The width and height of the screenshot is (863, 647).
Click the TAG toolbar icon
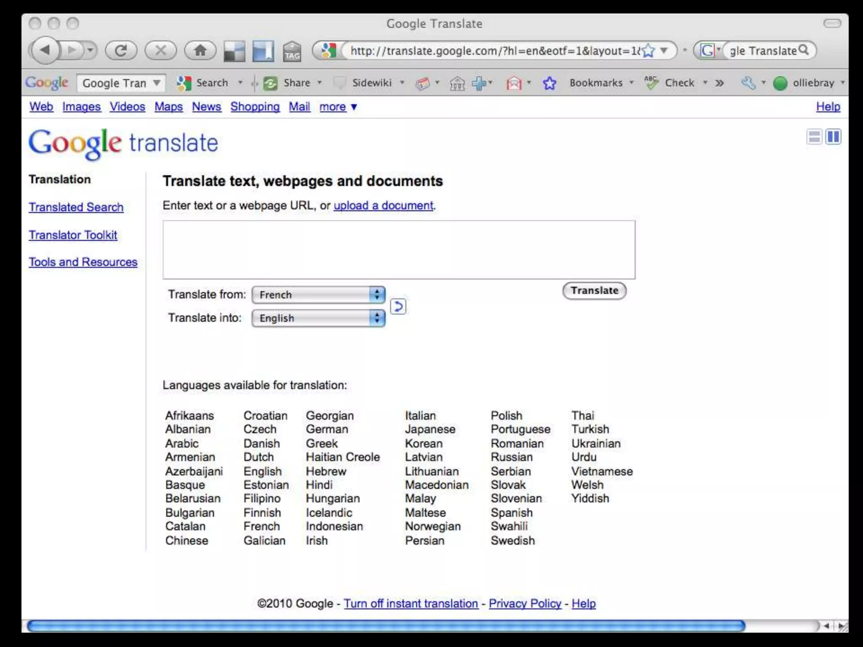point(292,51)
